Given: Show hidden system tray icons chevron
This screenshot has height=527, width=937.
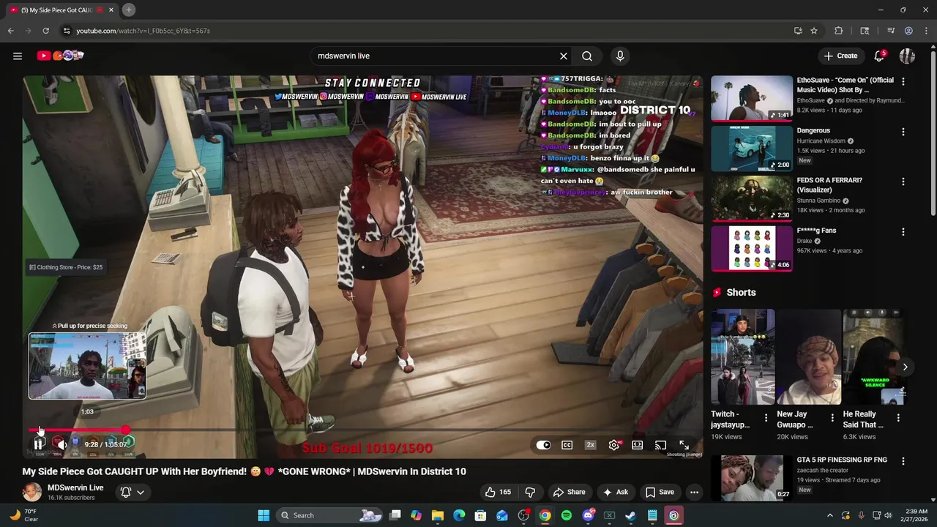Looking at the screenshot, I should click(829, 515).
